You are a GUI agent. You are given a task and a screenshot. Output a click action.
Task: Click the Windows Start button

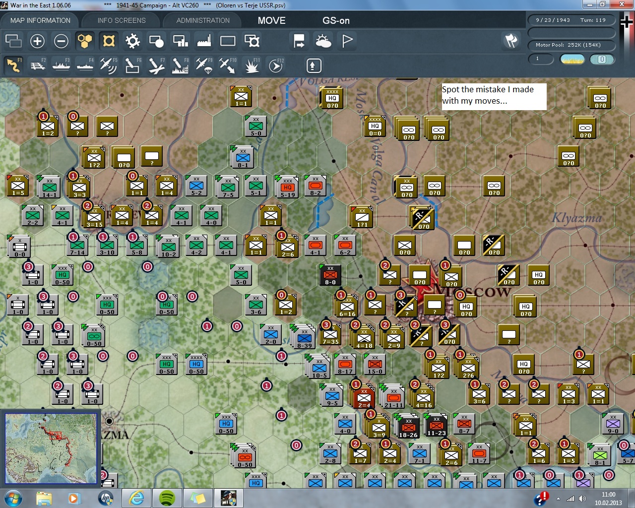[x=13, y=498]
